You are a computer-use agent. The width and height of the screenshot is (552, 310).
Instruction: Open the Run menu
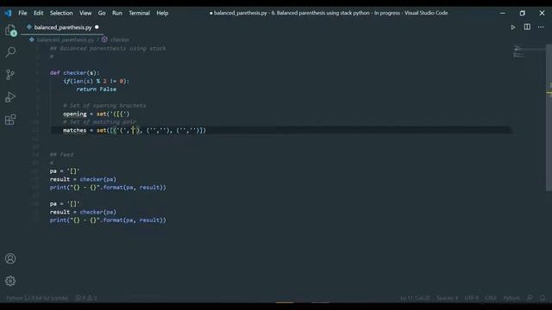click(117, 13)
